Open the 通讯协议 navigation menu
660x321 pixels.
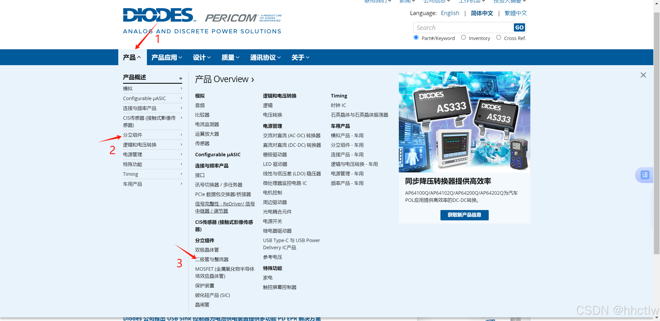[x=265, y=57]
